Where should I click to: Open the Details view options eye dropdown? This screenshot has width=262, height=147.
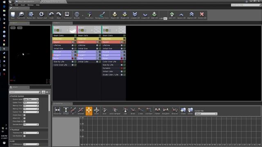pyautogui.click(x=47, y=92)
